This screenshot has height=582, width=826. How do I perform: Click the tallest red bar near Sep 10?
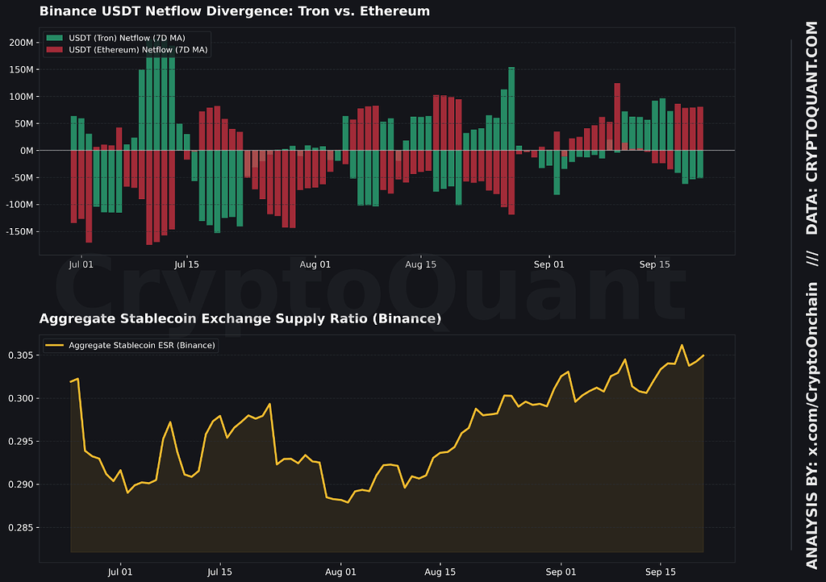click(617, 117)
